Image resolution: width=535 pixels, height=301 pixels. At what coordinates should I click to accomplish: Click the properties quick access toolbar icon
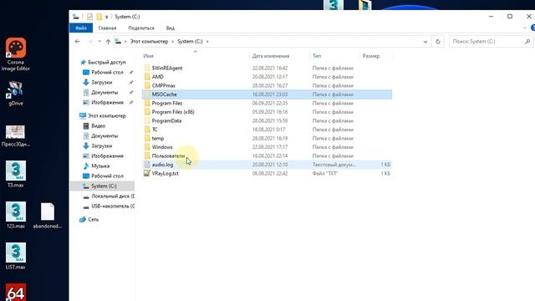(x=89, y=17)
